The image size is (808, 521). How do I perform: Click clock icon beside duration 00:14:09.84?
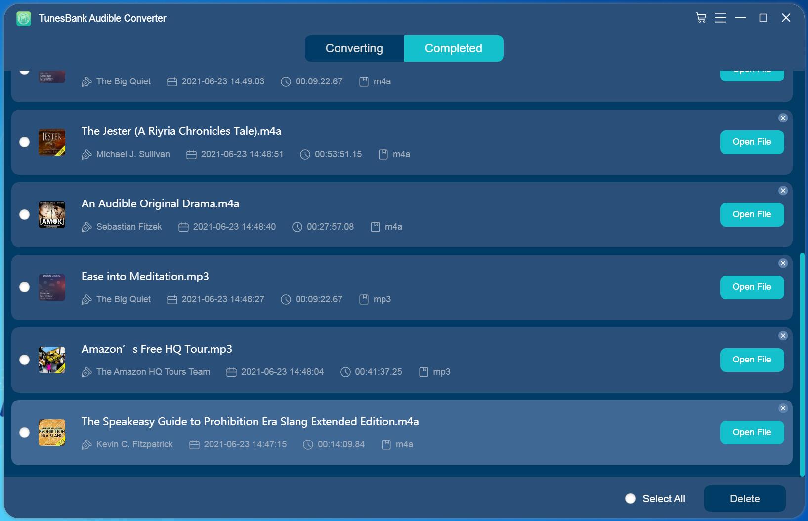click(308, 445)
